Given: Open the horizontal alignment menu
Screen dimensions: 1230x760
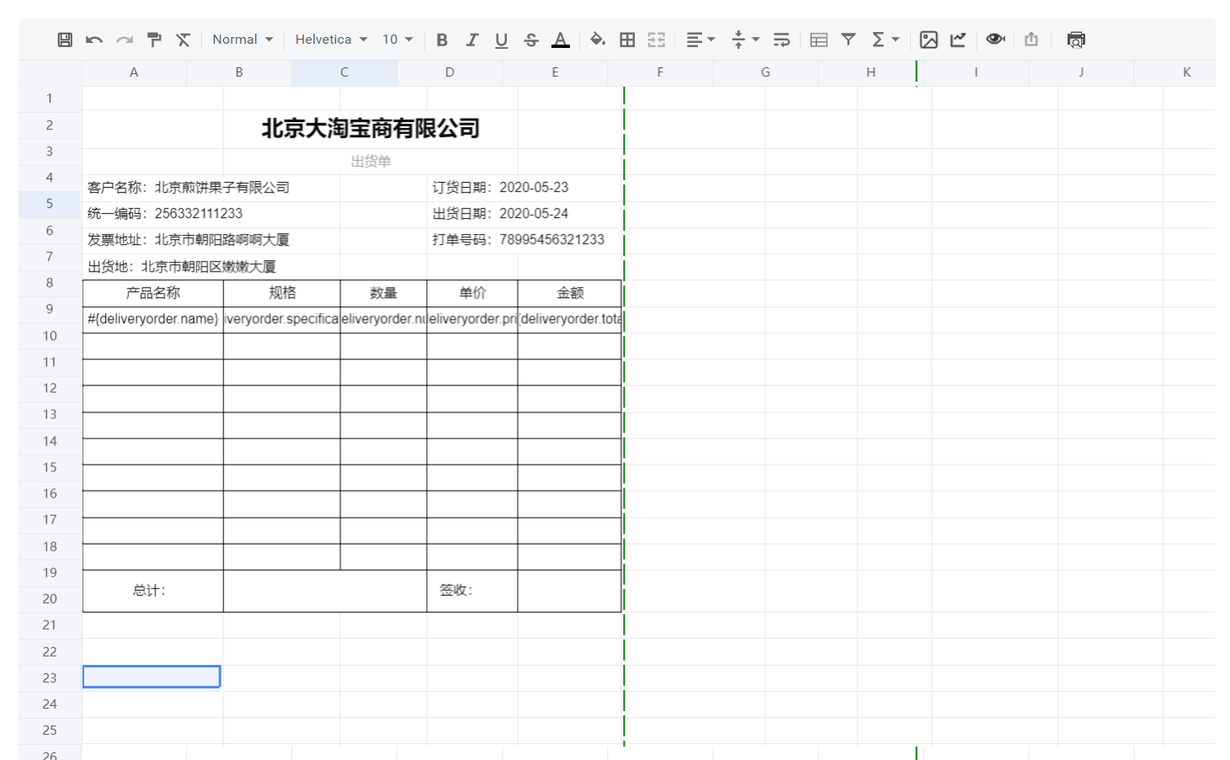Looking at the screenshot, I should 700,39.
